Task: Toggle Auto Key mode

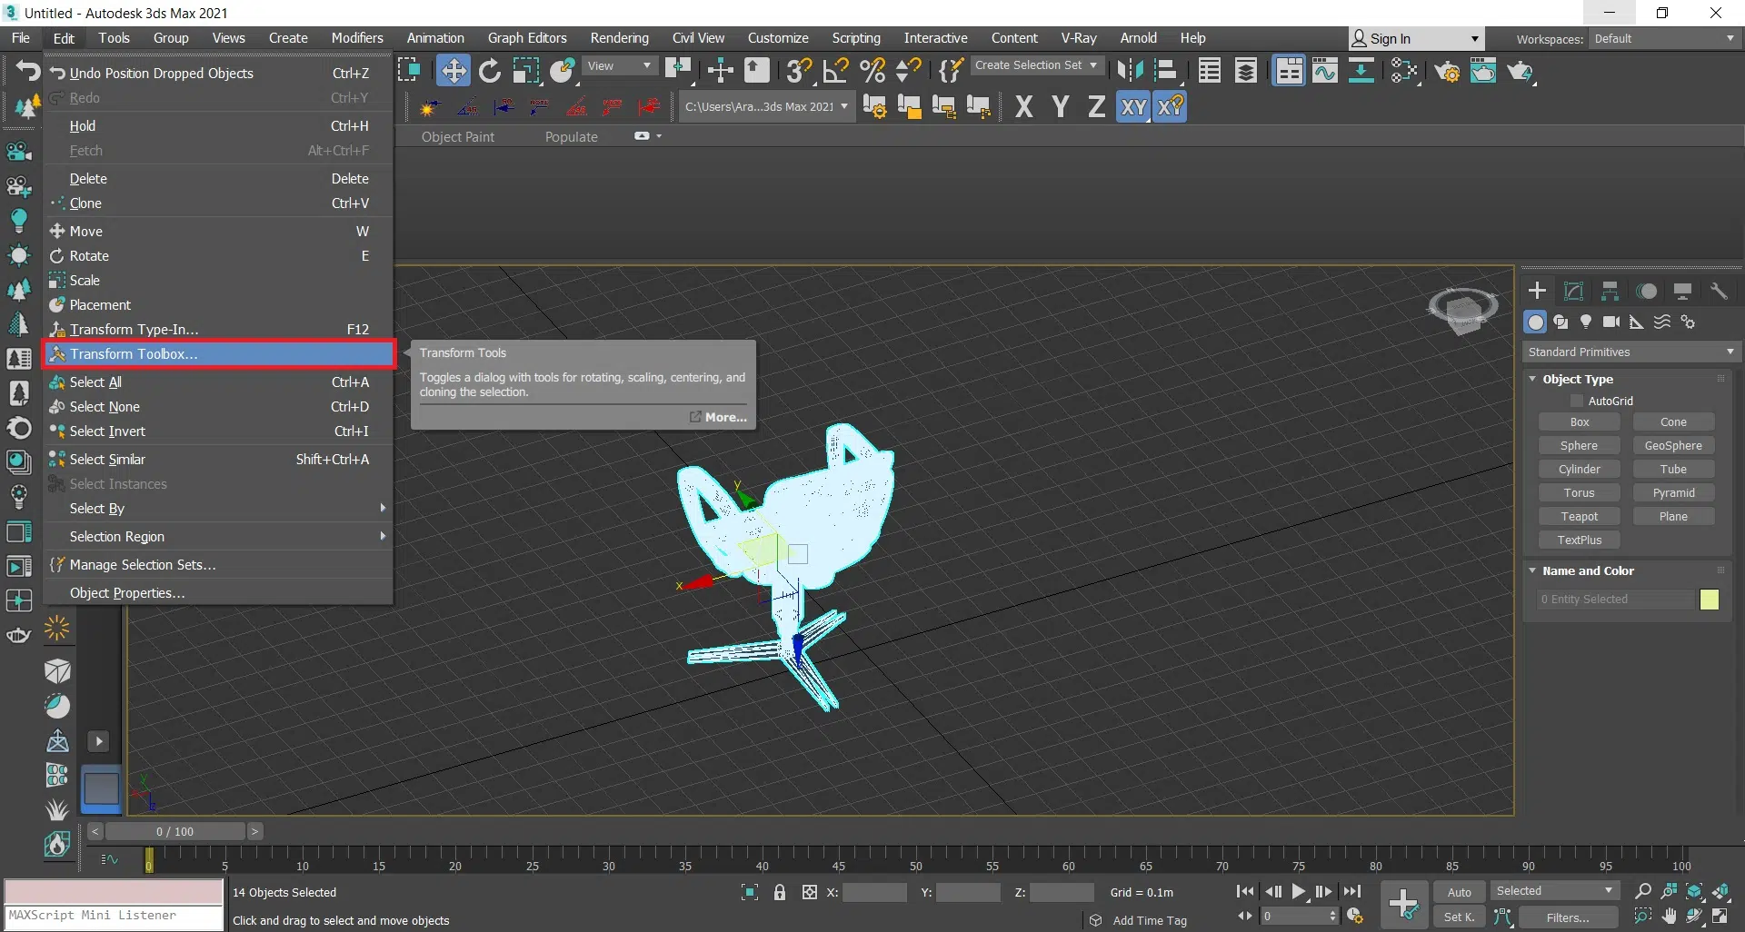Action: 1459,892
